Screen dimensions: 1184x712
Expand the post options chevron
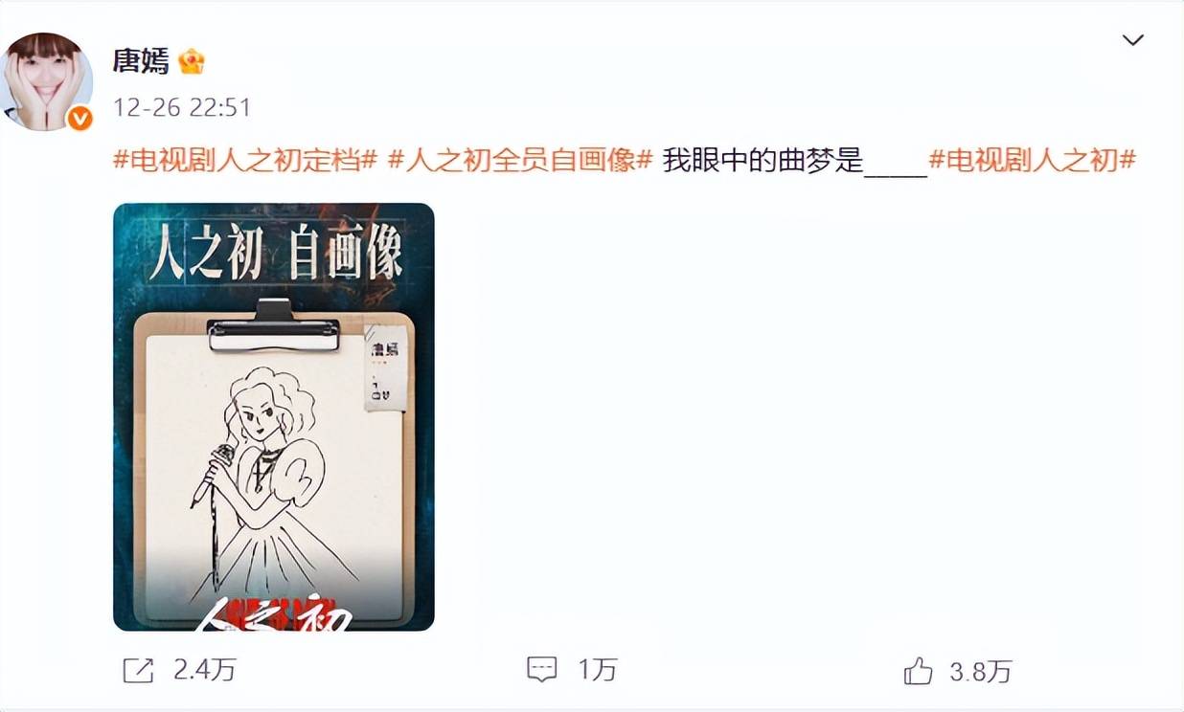[1132, 40]
